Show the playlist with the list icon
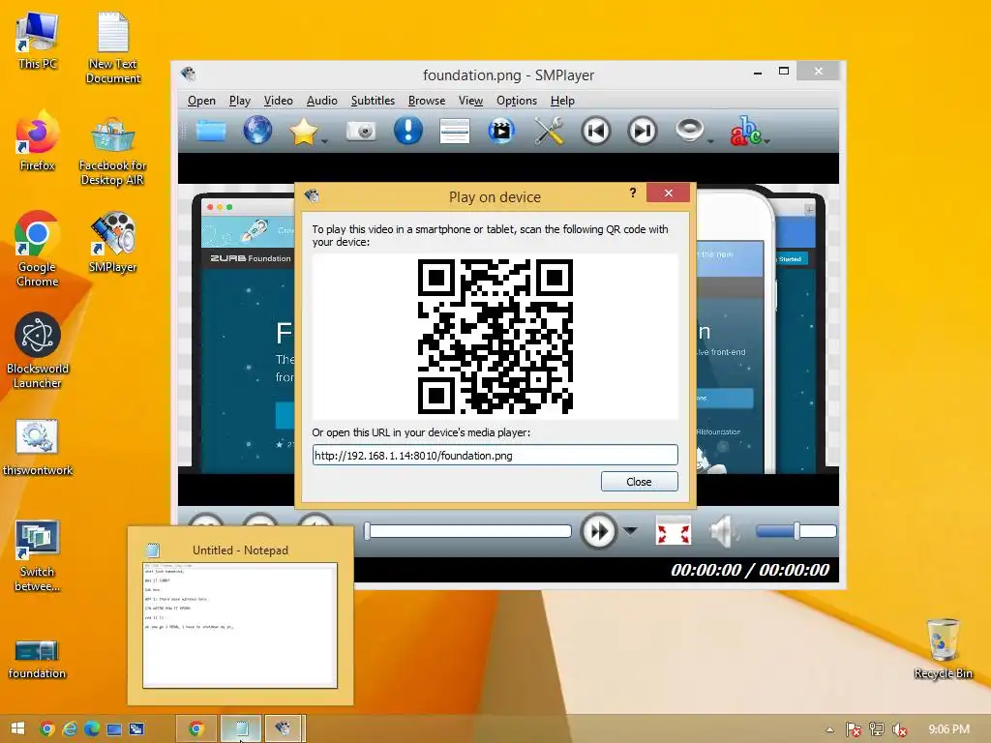This screenshot has width=991, height=743. [x=455, y=131]
